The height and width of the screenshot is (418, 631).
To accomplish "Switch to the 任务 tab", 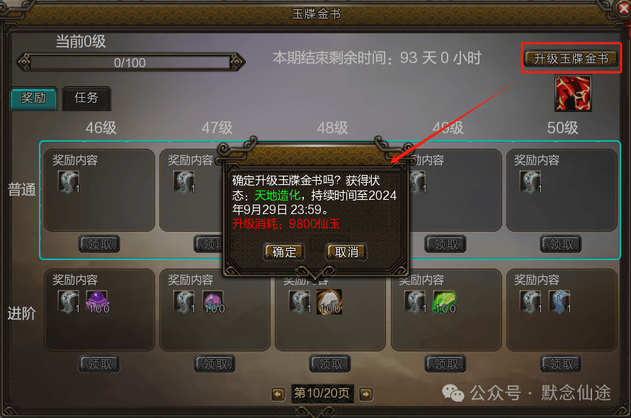I will (x=86, y=98).
